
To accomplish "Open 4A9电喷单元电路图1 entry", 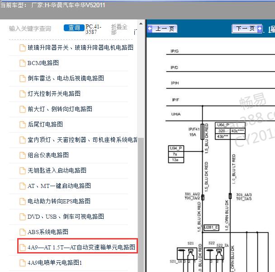I will coord(55,263).
